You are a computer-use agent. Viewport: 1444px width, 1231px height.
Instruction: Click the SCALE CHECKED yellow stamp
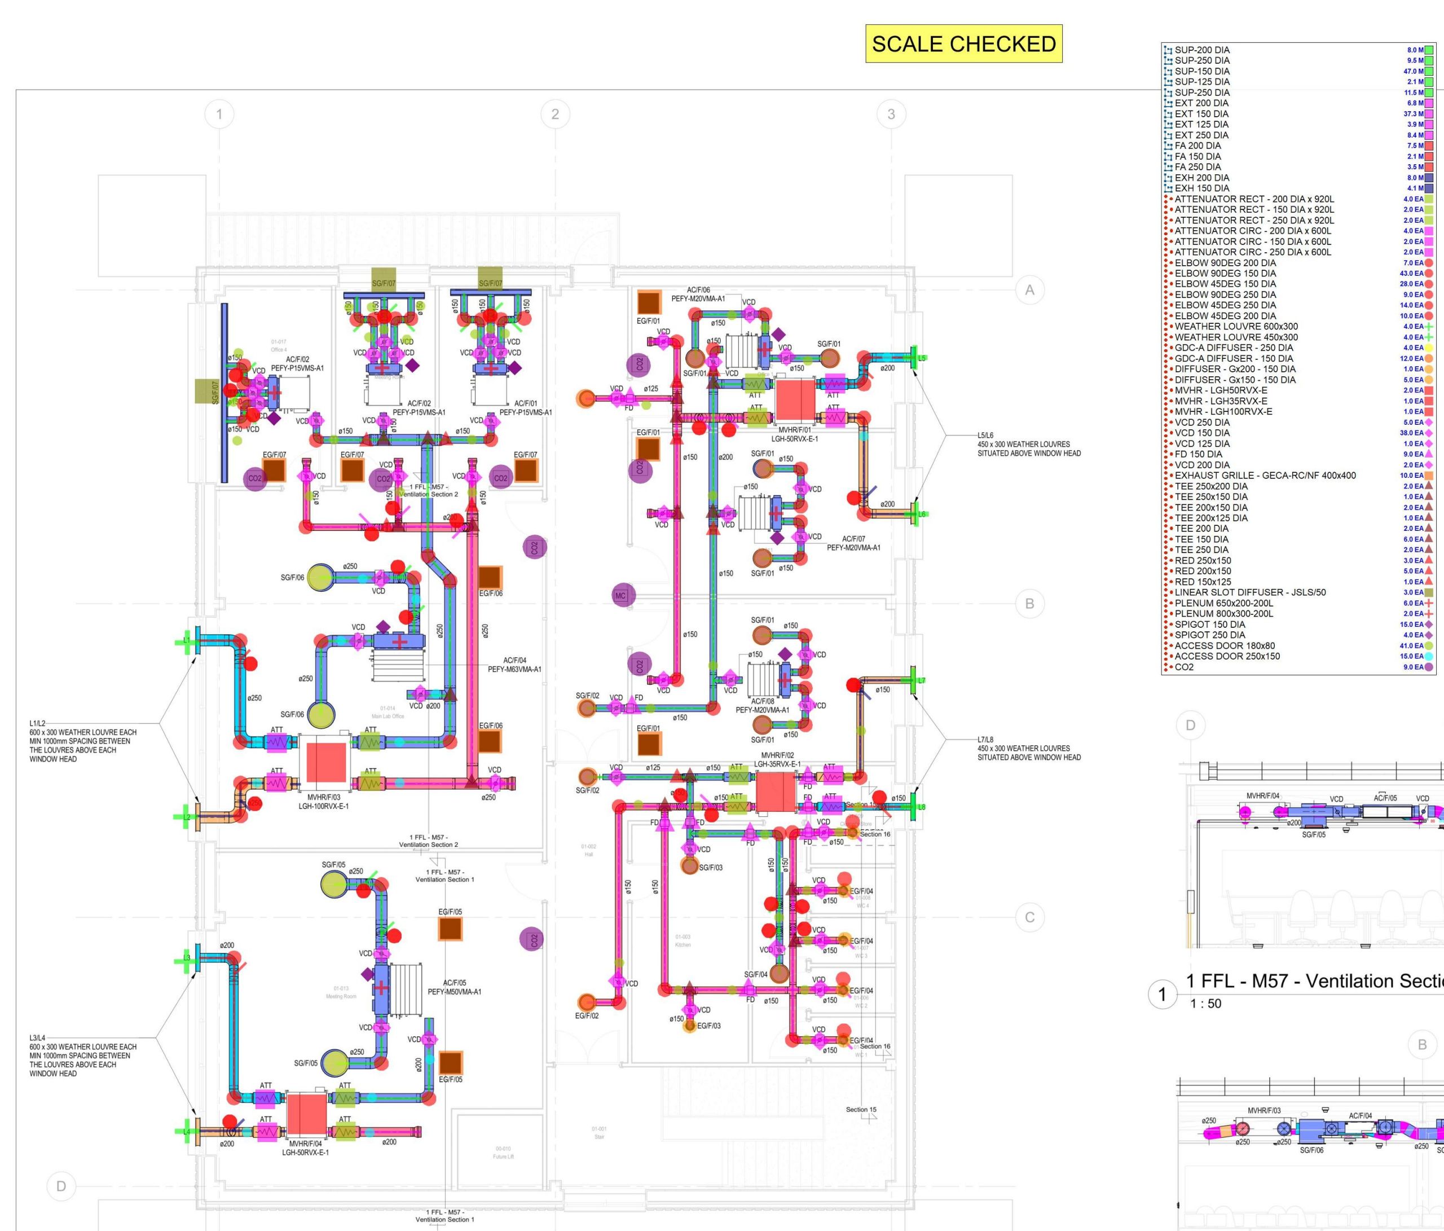[x=963, y=44]
